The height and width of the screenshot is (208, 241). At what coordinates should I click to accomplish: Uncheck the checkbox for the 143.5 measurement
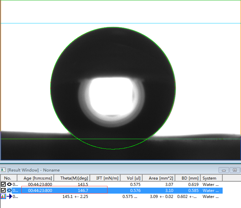[x=3, y=184]
